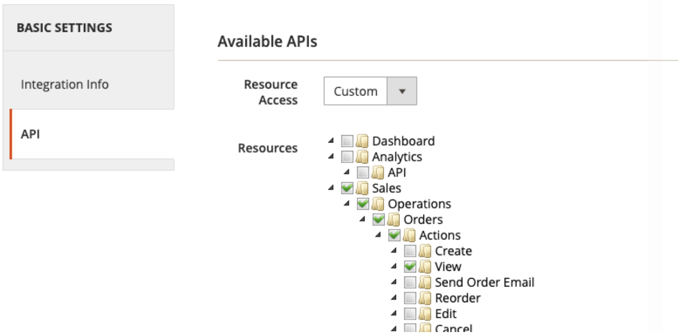Click the Send Order Email folder icon
This screenshot has height=334, width=686.
point(425,283)
